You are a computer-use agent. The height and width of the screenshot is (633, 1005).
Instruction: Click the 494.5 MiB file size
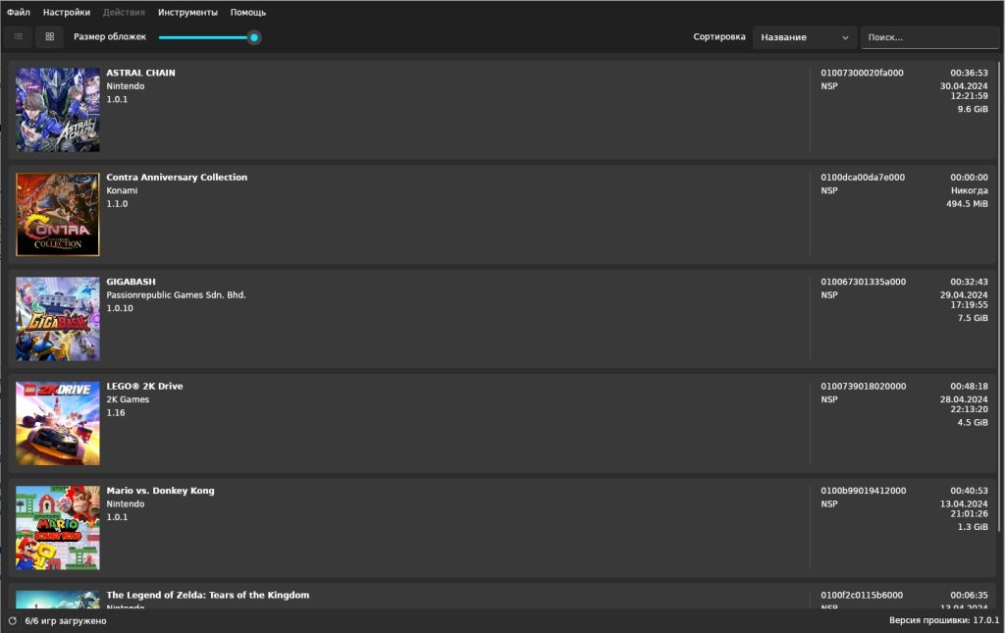pos(967,204)
